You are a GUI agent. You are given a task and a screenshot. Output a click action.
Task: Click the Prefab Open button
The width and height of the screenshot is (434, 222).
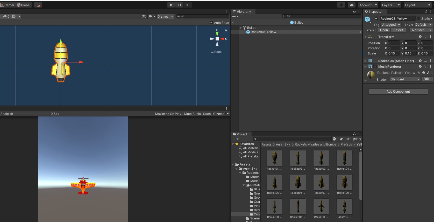click(384, 30)
